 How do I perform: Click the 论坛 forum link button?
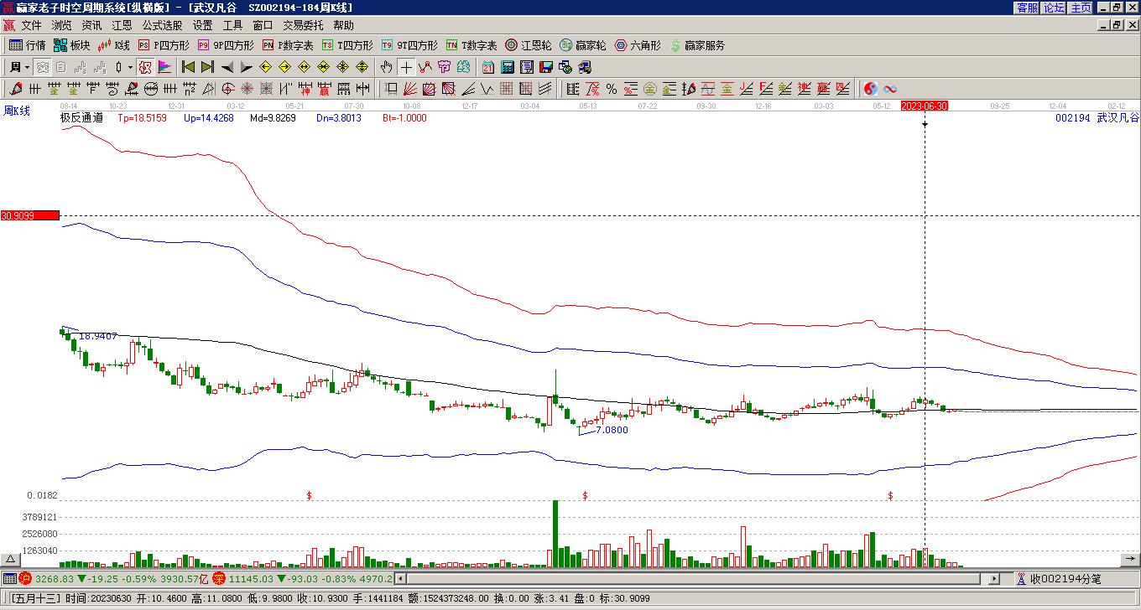pos(1054,8)
